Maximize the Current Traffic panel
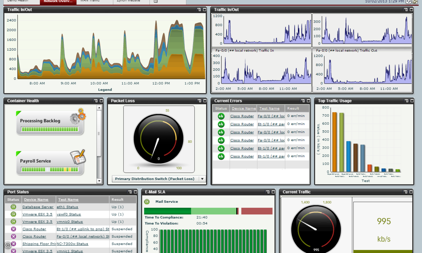The width and height of the screenshot is (422, 253). [411, 192]
